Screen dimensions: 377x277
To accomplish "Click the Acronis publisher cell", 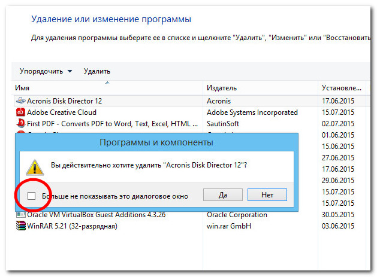I will coord(219,101).
